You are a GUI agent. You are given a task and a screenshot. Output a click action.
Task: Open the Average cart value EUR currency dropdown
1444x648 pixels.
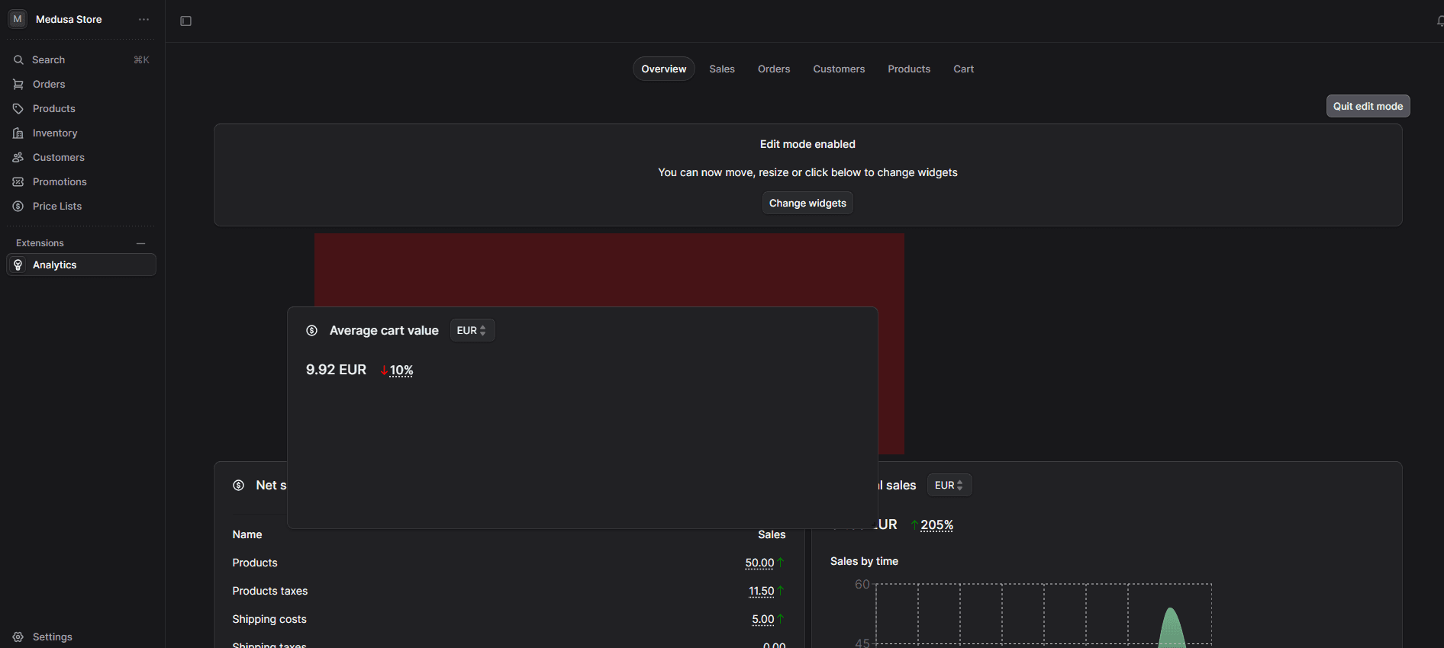click(x=472, y=331)
